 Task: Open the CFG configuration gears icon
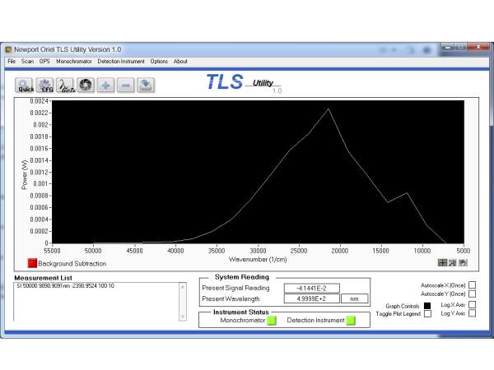pos(46,86)
